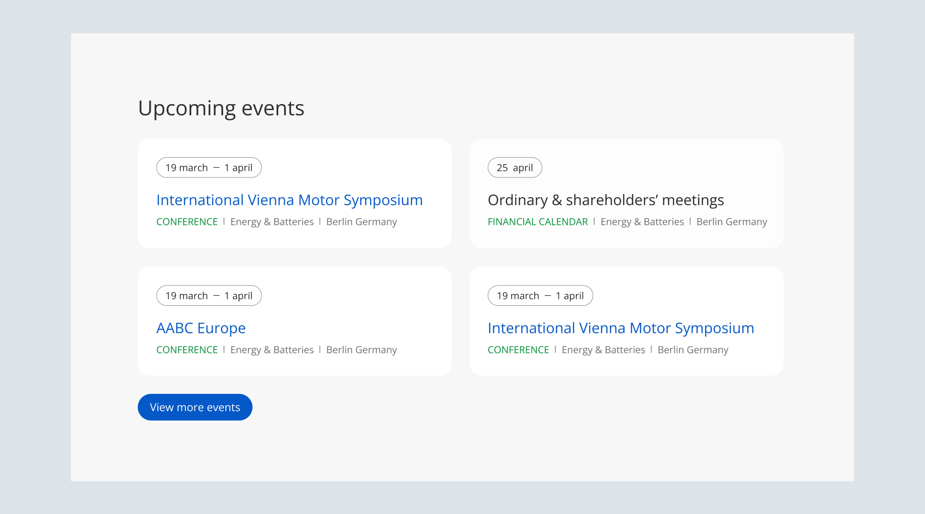Click date badge on AABC Europe card
This screenshot has width=925, height=514.
coord(209,296)
